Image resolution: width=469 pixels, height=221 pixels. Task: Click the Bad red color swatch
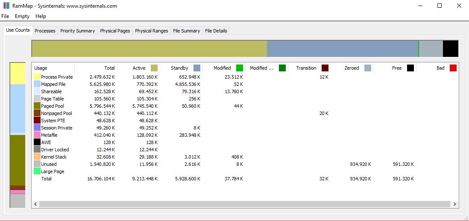click(453, 68)
